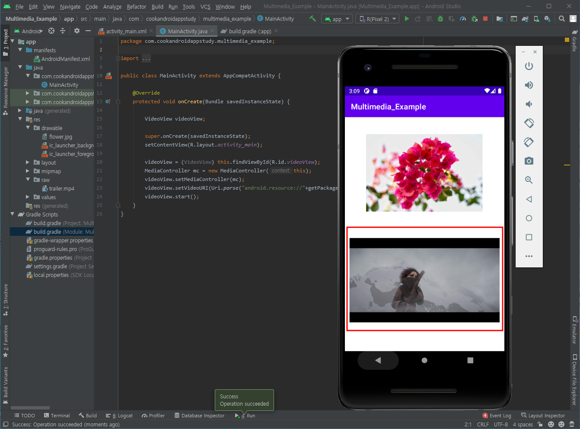This screenshot has height=429, width=580.
Task: Toggle tool window bars icon in bottom-left corner
Action: [6, 424]
